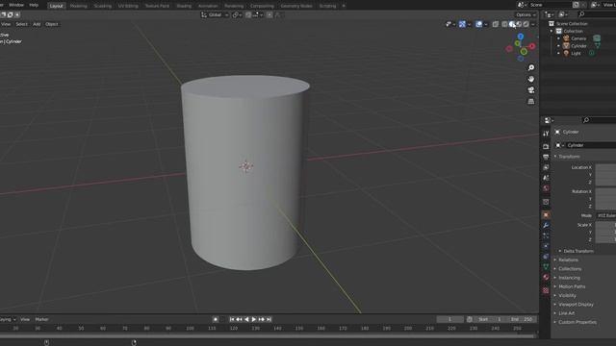Viewport: 616px width, 346px height.
Task: Switch to material preview shading
Action: 519,24
